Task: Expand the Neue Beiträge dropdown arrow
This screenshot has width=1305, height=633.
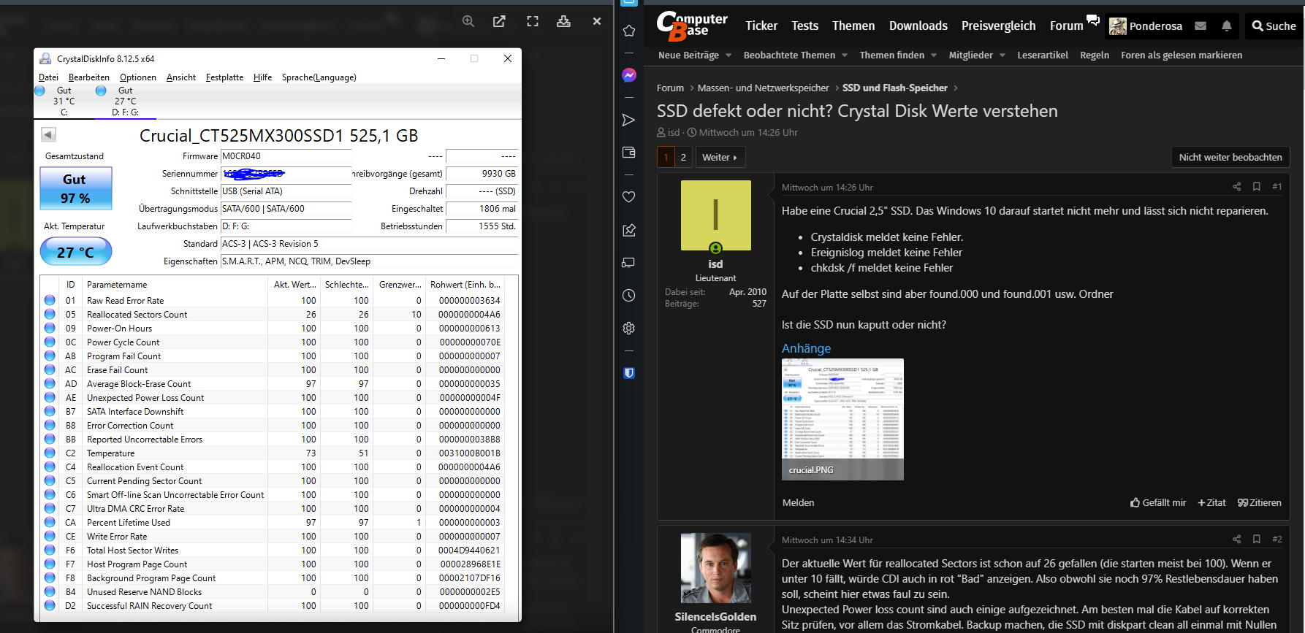Action: [x=728, y=55]
